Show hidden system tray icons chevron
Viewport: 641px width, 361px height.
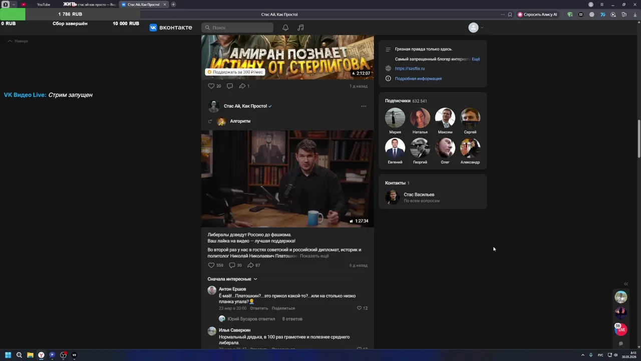tap(582, 355)
